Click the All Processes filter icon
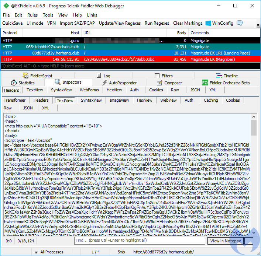This screenshot has width=261, height=256. coord(36,252)
